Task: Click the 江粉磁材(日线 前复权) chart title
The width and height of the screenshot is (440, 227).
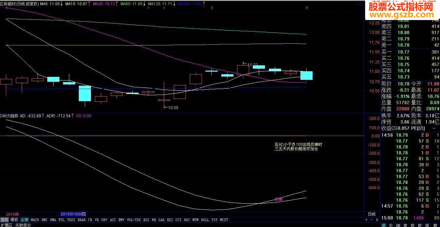Action: (x=19, y=4)
